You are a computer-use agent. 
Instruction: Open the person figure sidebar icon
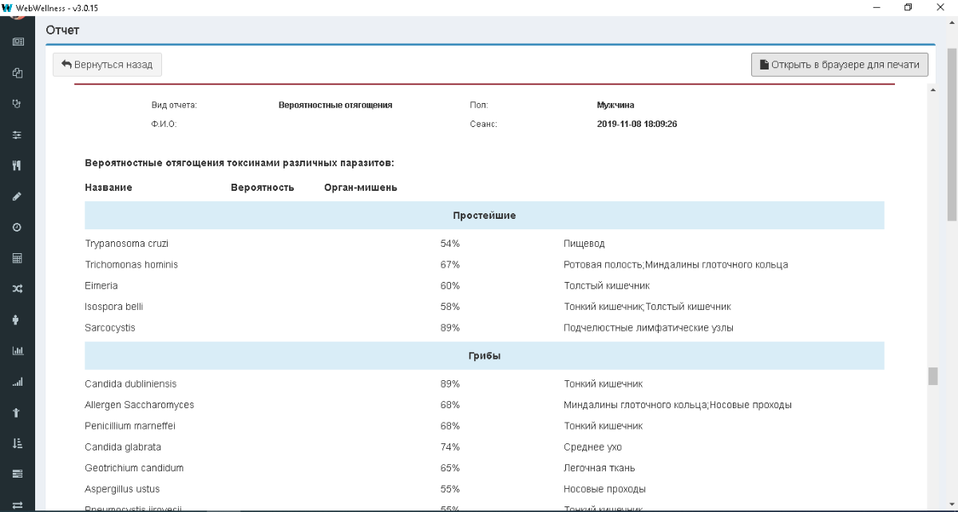click(x=18, y=320)
